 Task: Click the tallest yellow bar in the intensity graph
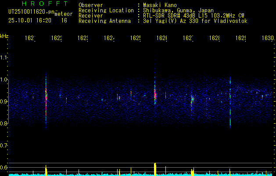[155, 169]
